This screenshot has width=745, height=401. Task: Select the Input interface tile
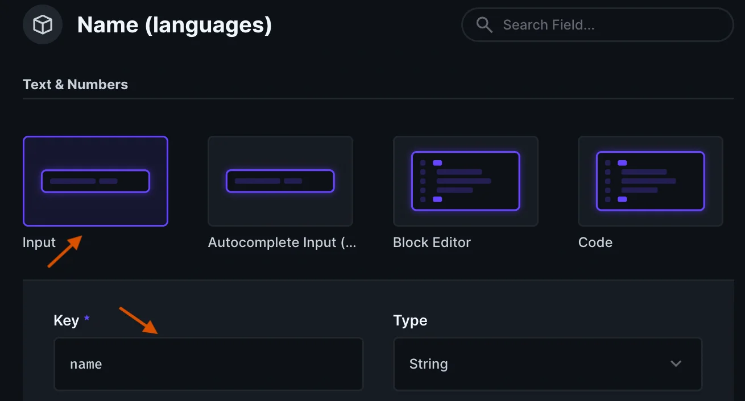click(x=96, y=181)
